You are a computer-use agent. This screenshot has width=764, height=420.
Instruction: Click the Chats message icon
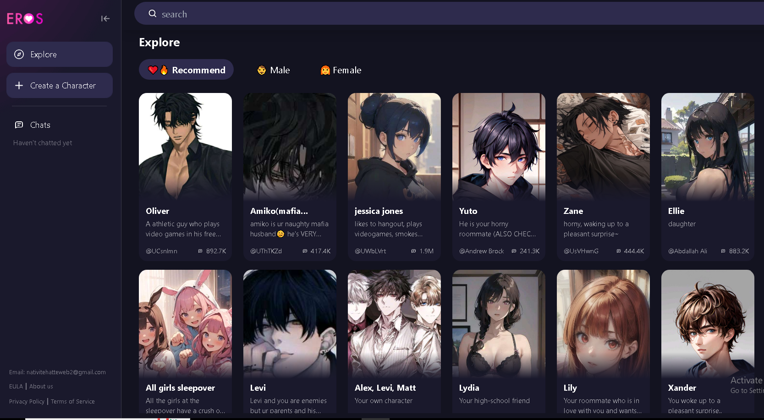click(19, 125)
